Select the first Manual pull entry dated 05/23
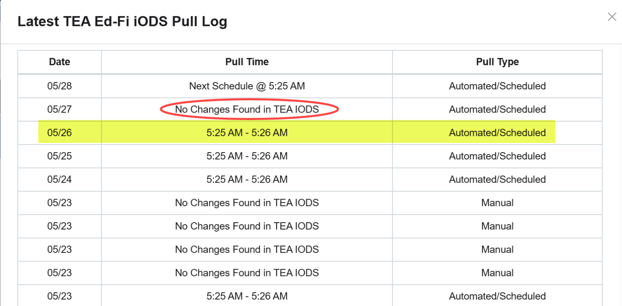622x306 pixels. [247, 203]
